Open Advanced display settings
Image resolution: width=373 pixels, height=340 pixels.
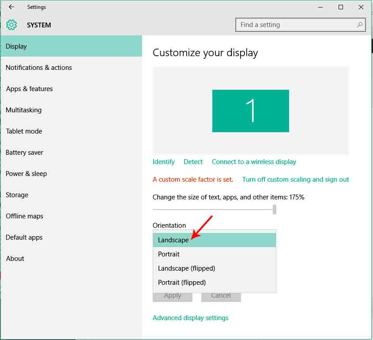click(191, 317)
